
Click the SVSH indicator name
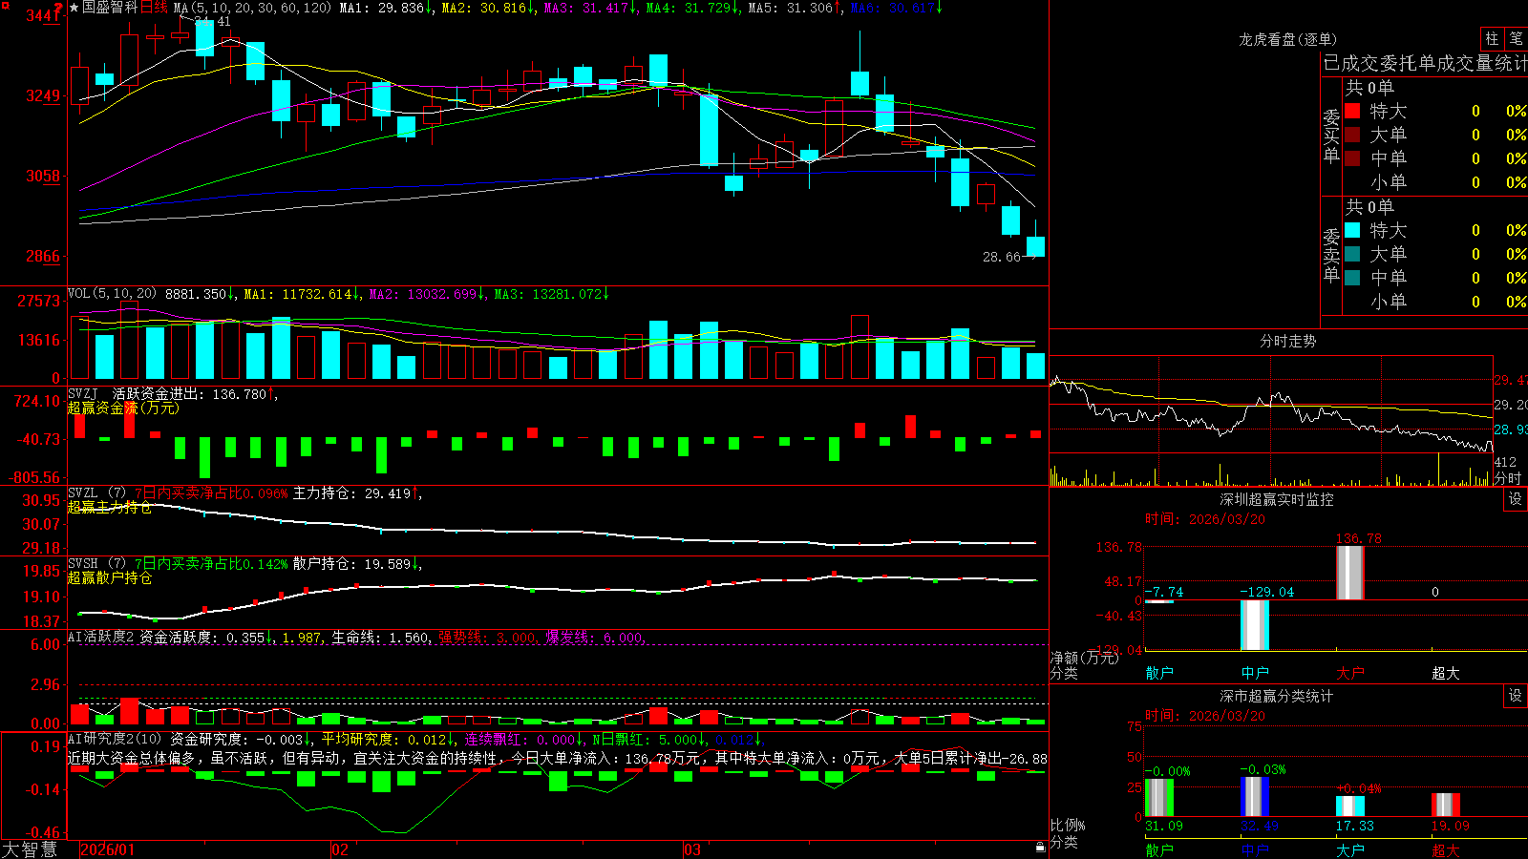tap(83, 564)
